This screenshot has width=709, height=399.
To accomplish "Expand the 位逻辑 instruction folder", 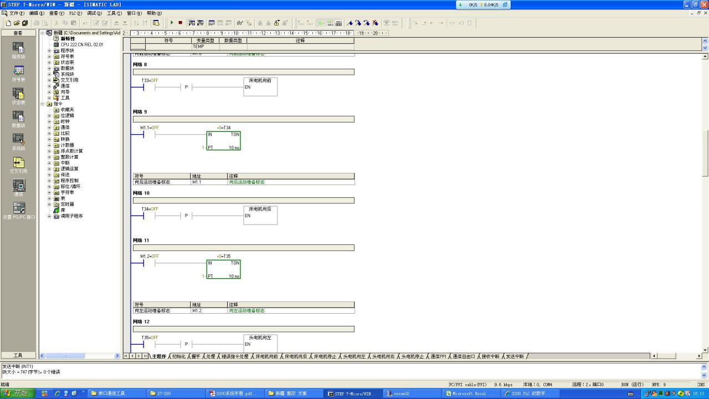I will [x=49, y=115].
